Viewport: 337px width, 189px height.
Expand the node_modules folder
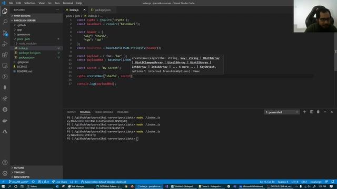pos(36,44)
